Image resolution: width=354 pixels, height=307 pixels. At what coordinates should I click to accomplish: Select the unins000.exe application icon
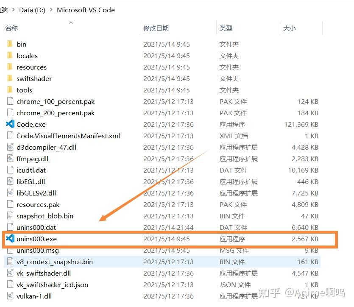coord(10,239)
